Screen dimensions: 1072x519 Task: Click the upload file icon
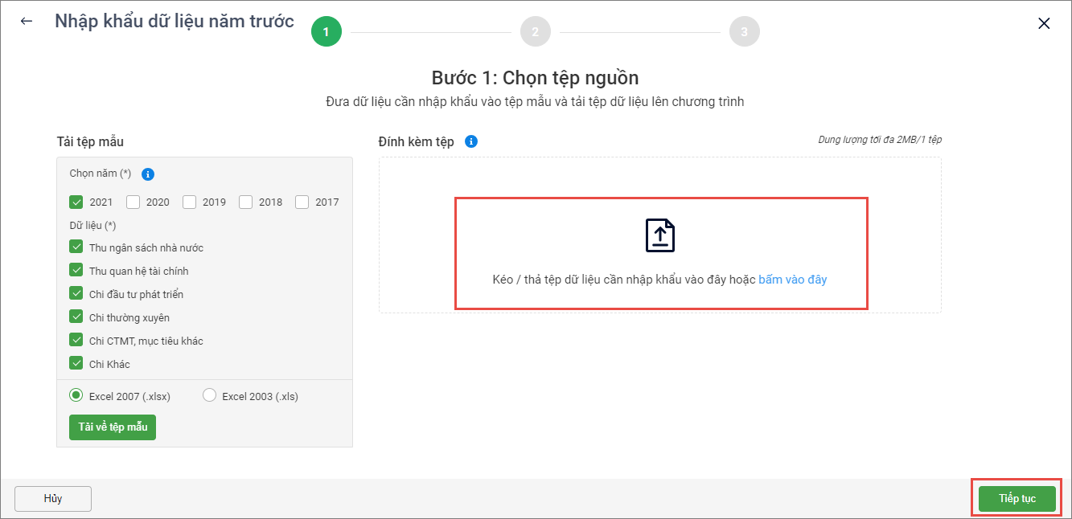coord(660,235)
